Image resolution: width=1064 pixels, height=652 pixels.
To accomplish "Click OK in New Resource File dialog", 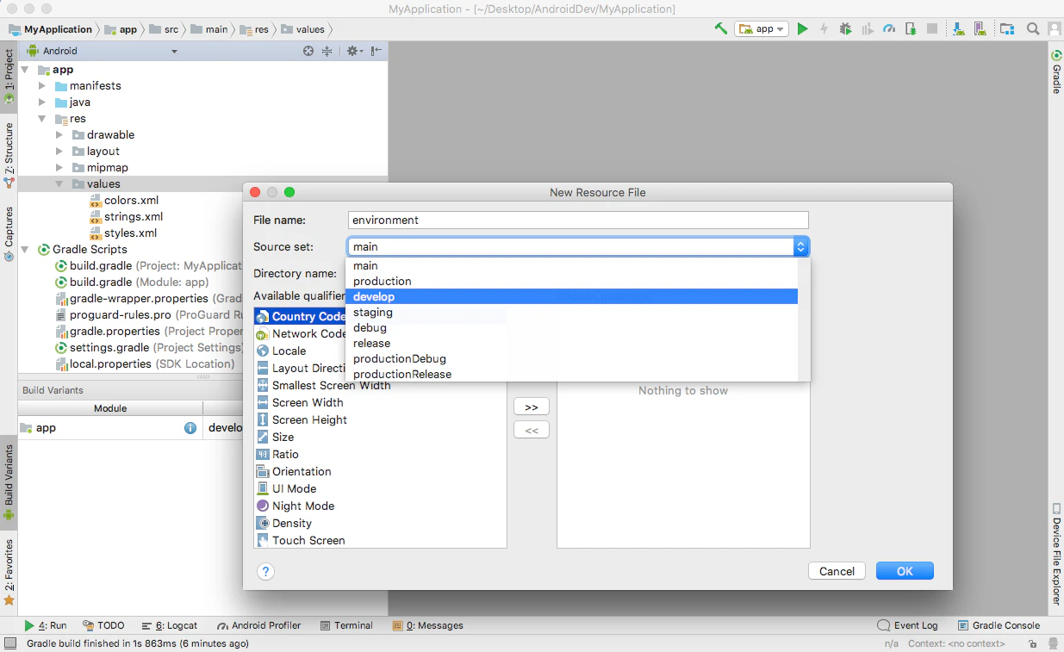I will tap(905, 571).
